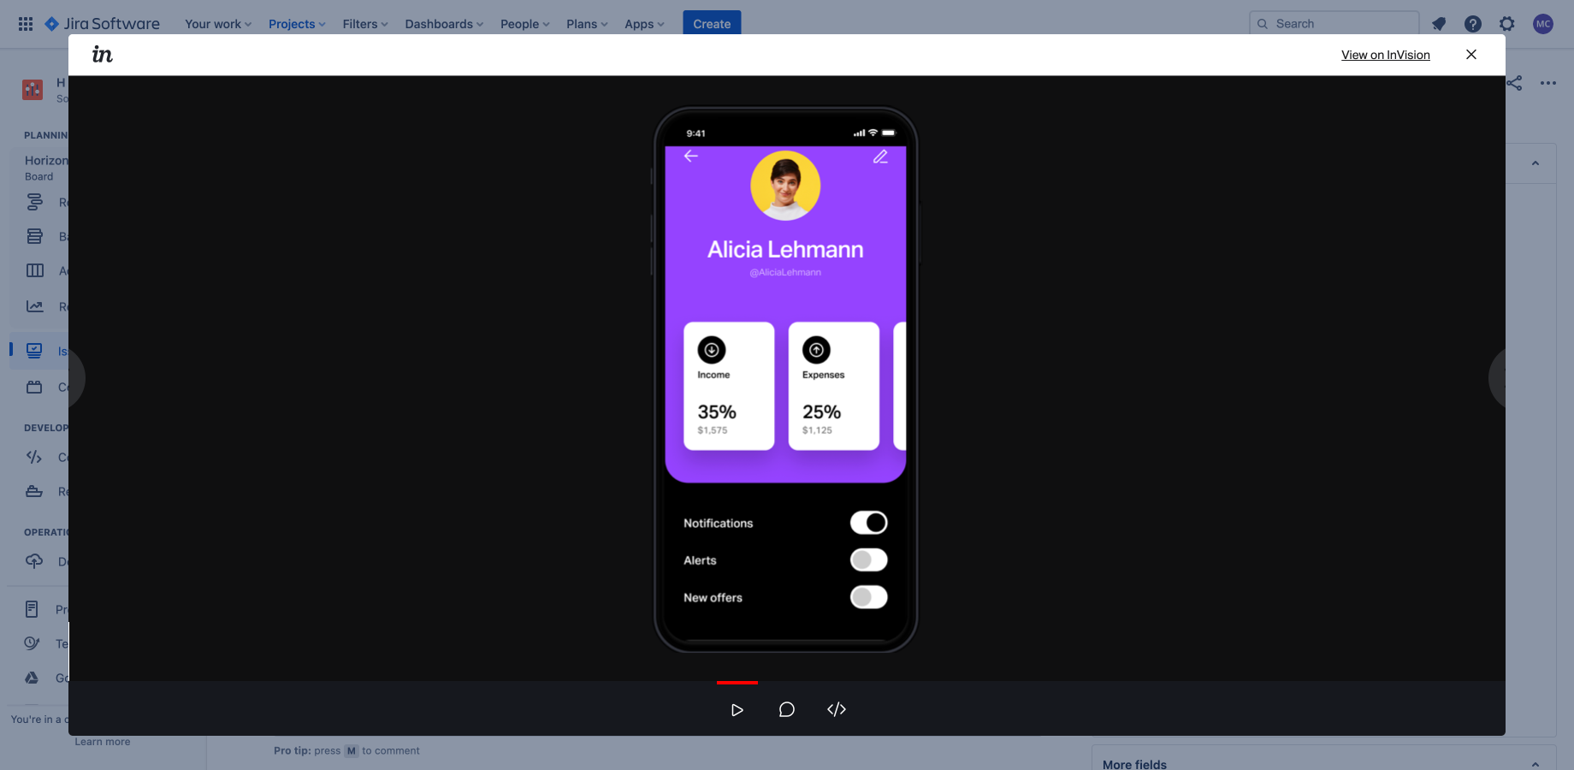The image size is (1574, 770).
Task: Open the issue more actions ellipsis
Action: [x=1548, y=83]
